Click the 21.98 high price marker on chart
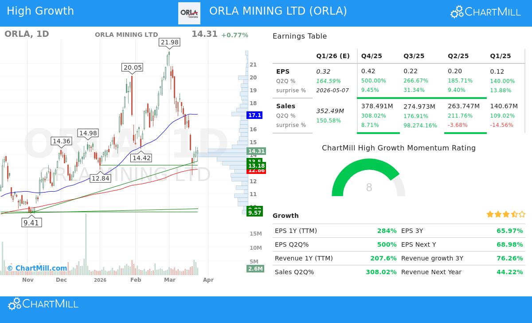The width and height of the screenshot is (532, 323). [x=168, y=42]
